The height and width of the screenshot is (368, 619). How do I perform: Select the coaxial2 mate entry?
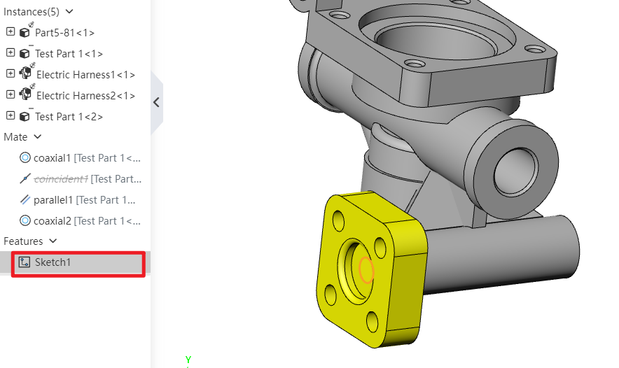87,221
